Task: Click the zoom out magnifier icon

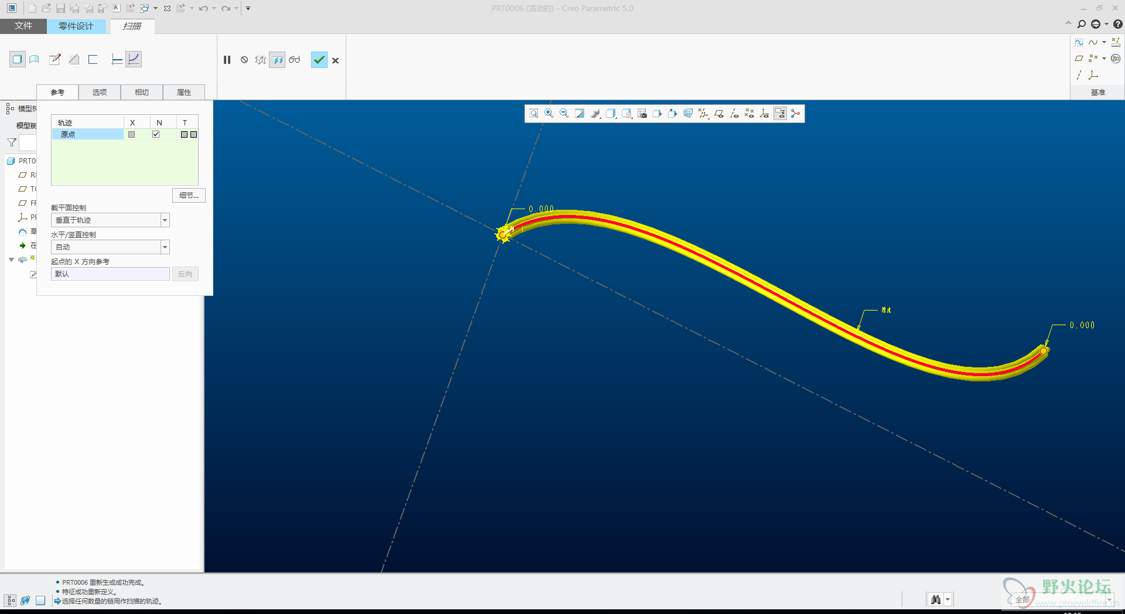Action: click(564, 114)
